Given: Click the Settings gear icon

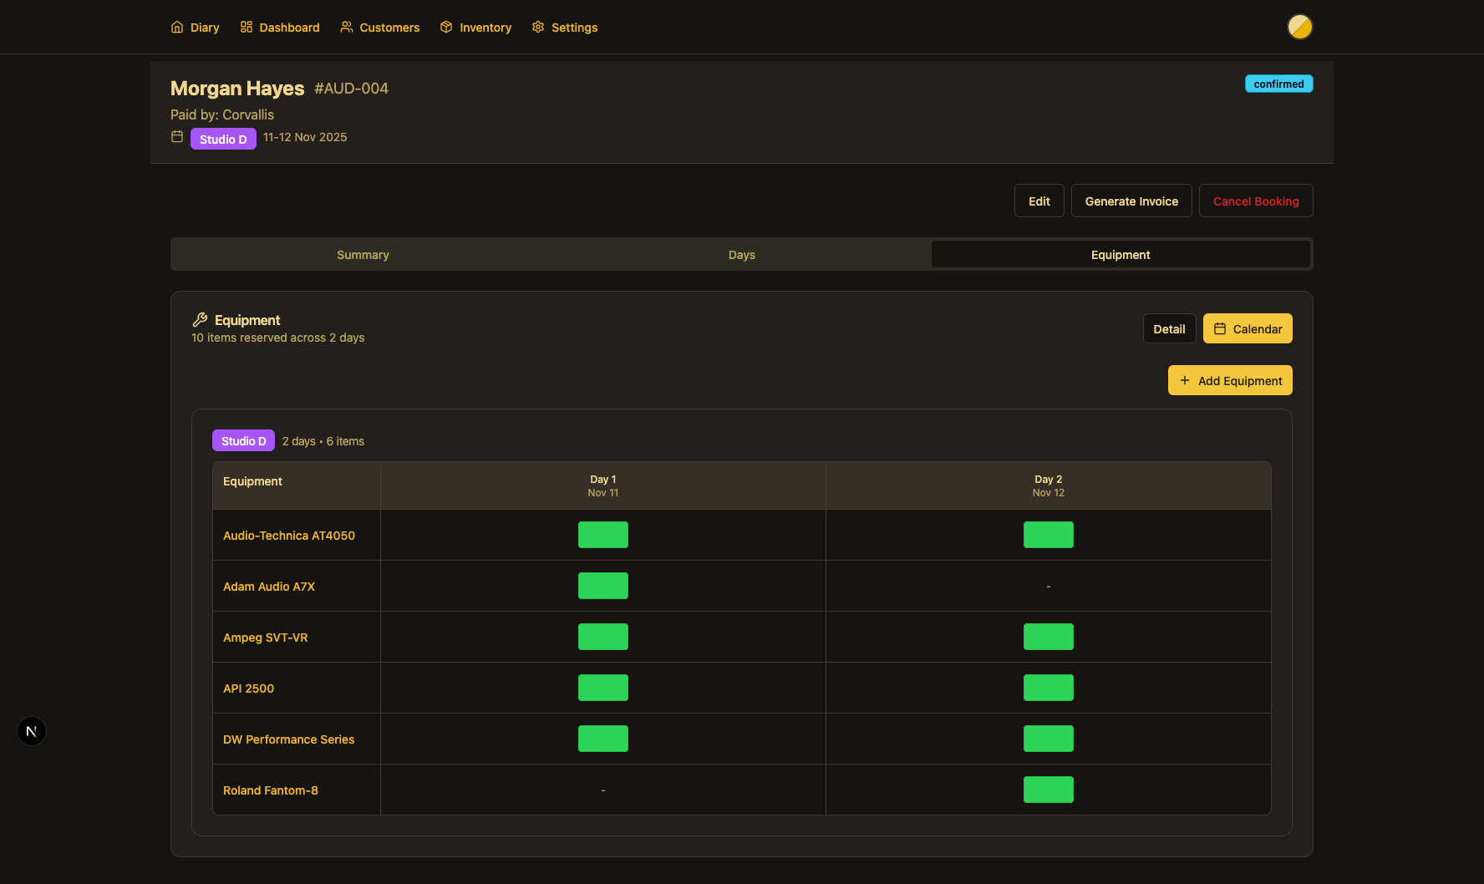Looking at the screenshot, I should (x=538, y=27).
